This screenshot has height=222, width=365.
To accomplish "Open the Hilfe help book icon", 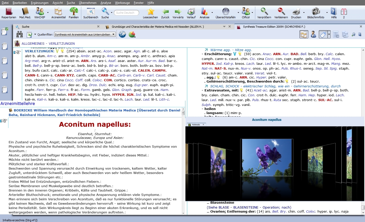I will (x=334, y=13).
